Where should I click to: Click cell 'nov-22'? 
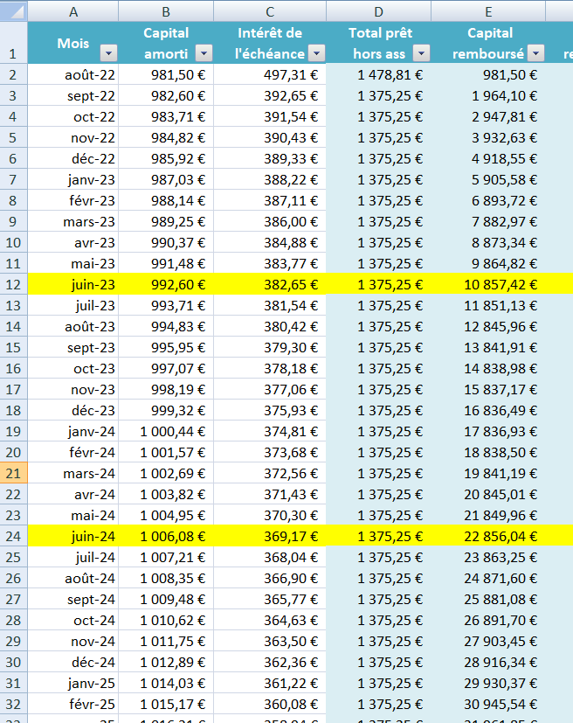tap(73, 138)
